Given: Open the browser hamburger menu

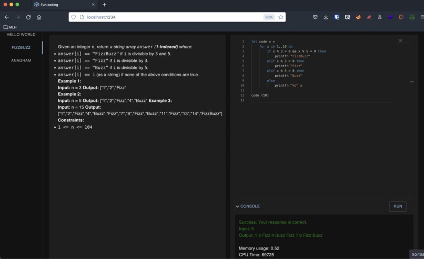Looking at the screenshot, I should (422, 17).
